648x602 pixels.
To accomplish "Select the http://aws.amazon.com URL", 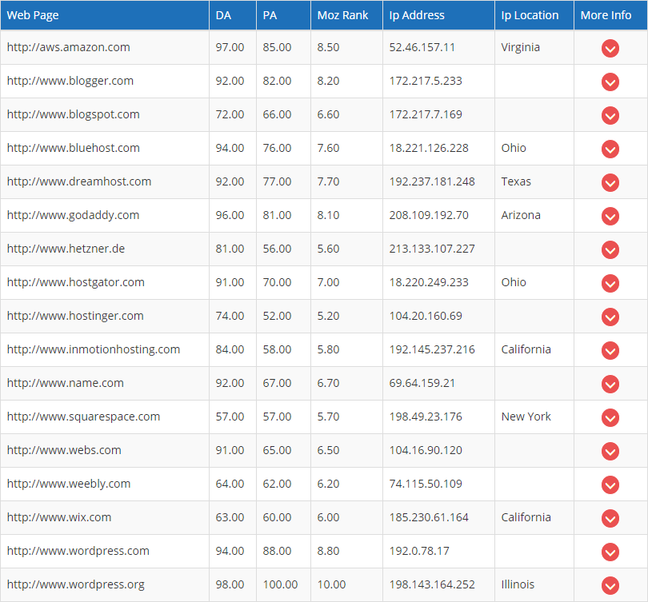I will tap(69, 47).
